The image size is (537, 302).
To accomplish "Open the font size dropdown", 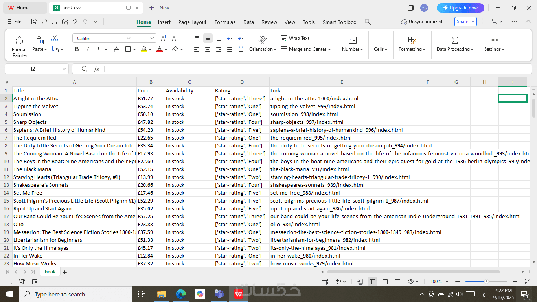I will pyautogui.click(x=152, y=38).
